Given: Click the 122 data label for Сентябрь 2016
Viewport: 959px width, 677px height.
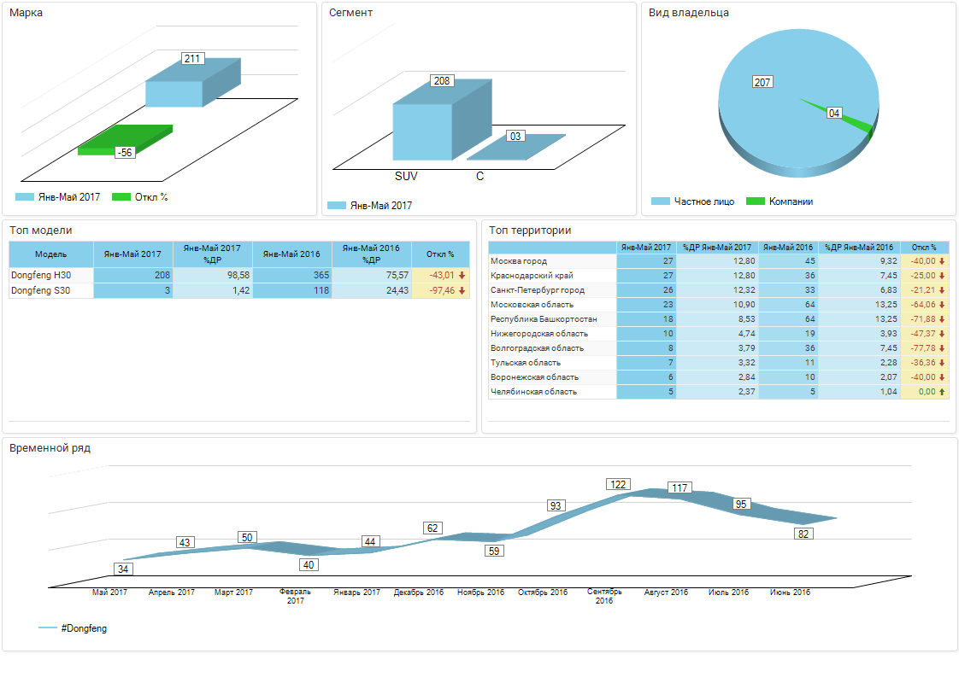Looking at the screenshot, I should pos(618,484).
